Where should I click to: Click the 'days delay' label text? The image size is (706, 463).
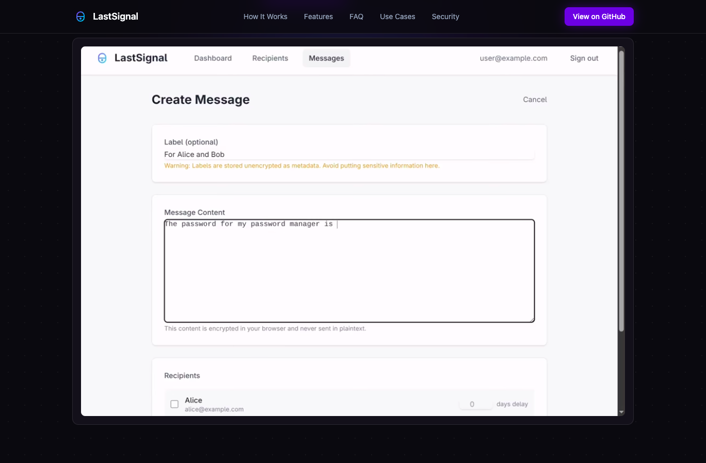click(x=512, y=404)
